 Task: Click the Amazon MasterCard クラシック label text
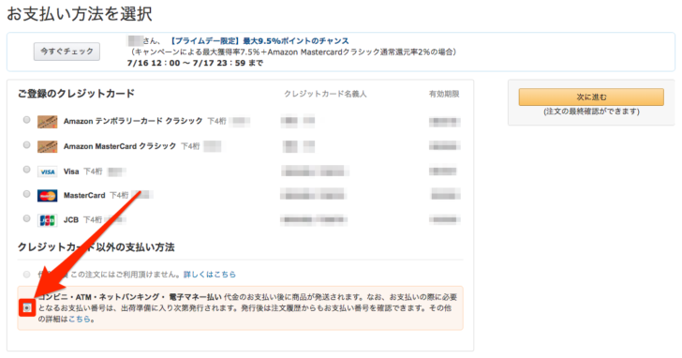(x=120, y=146)
